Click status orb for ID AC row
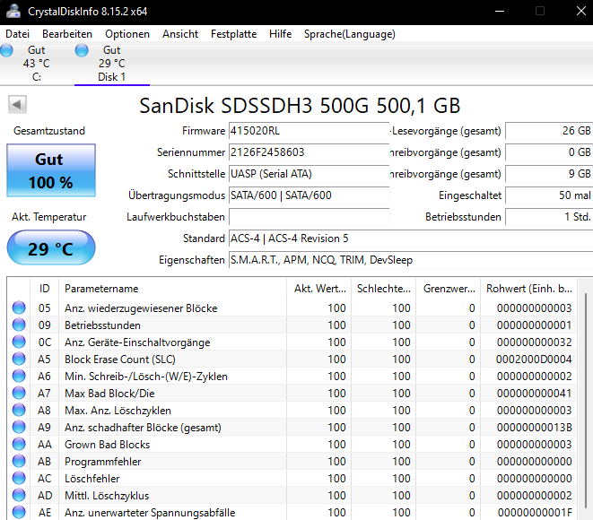The image size is (593, 520). 19,478
